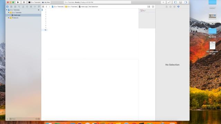Collapse the C++ Tutorials yellow folder group
The width and height of the screenshot is (221, 124).
(8, 12)
